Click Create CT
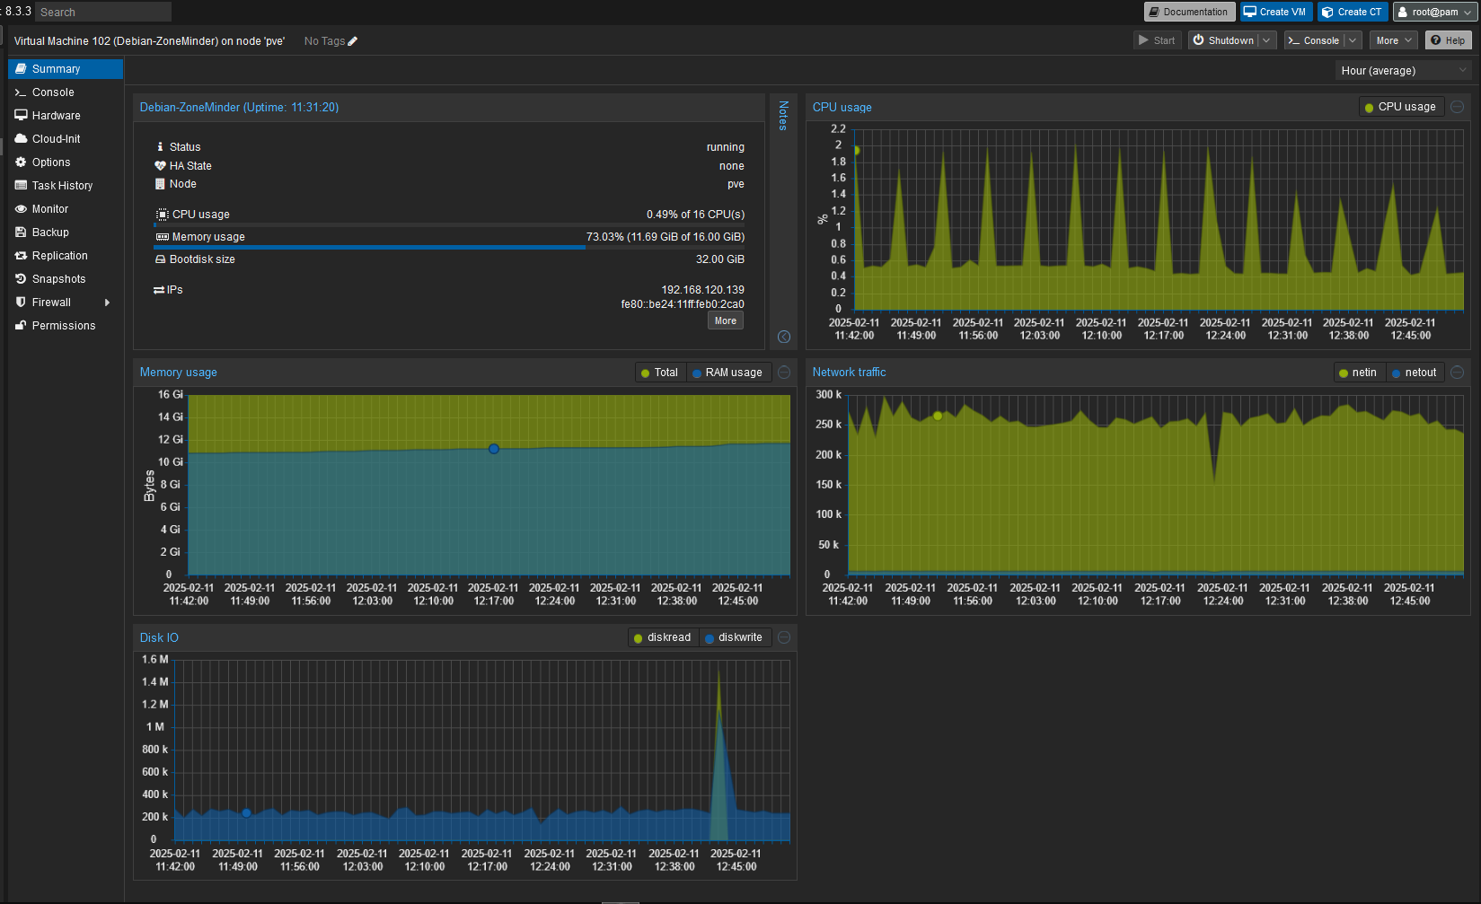The width and height of the screenshot is (1481, 904). click(x=1352, y=12)
